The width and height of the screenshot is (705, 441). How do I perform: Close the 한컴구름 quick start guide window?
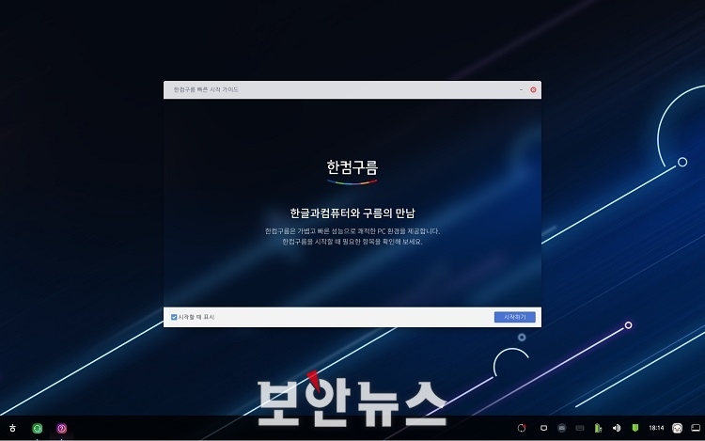point(533,90)
